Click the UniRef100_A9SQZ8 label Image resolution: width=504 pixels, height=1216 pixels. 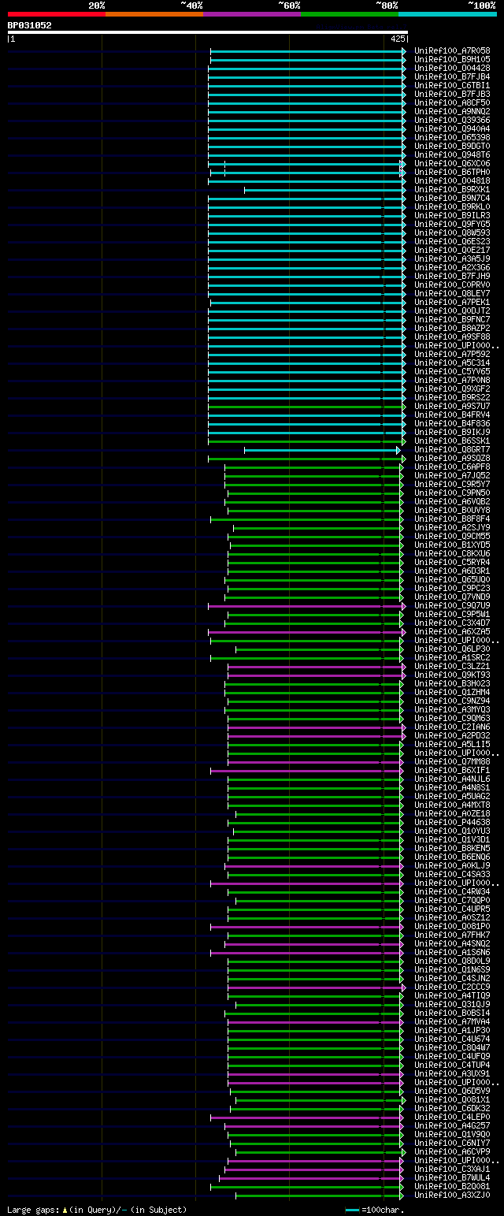point(452,458)
